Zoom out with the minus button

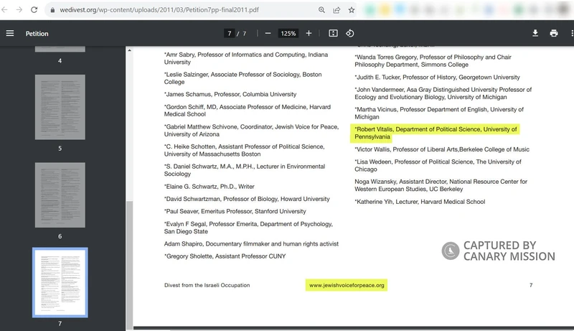[268, 34]
